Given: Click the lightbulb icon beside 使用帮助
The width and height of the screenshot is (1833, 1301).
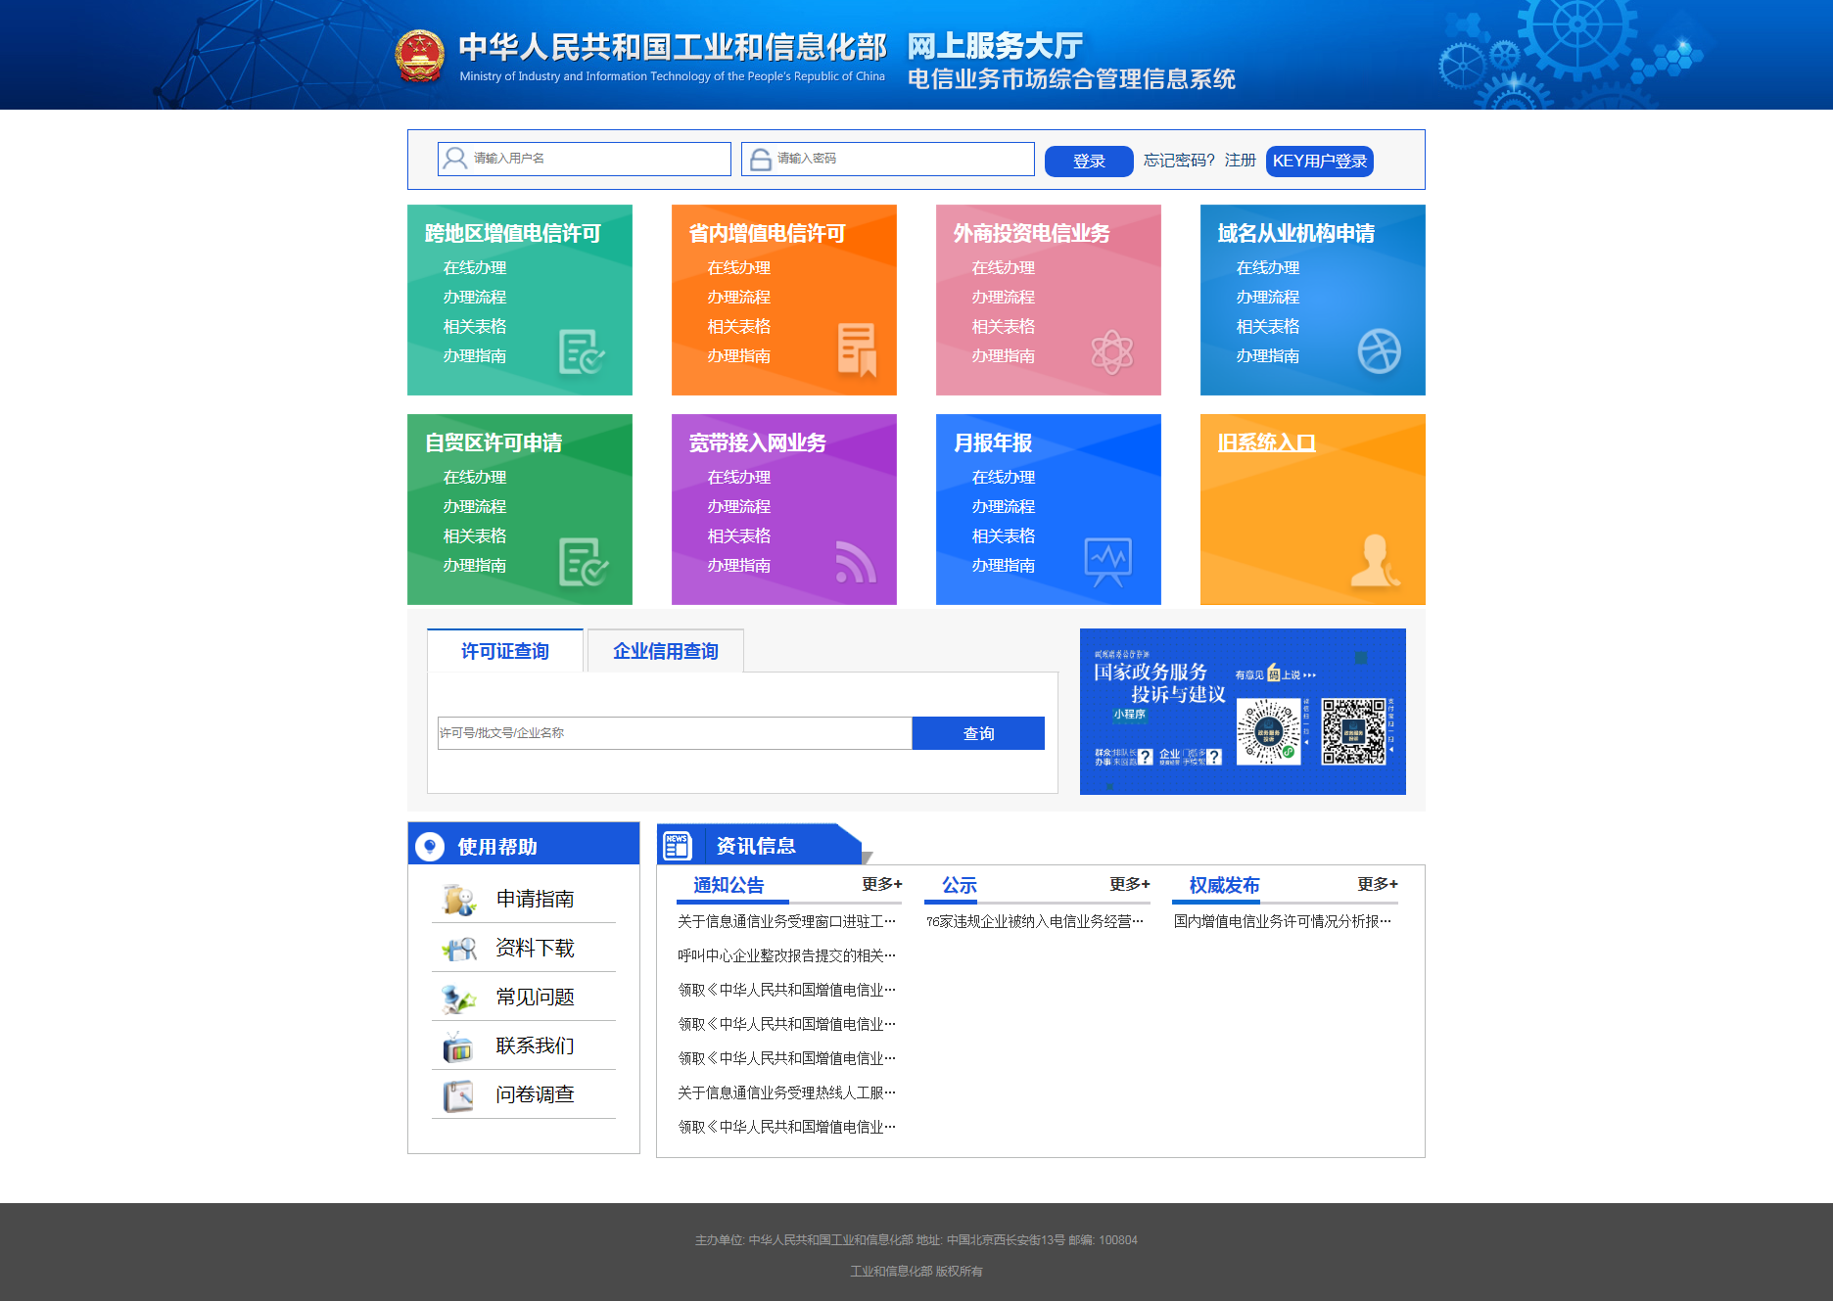Looking at the screenshot, I should [430, 846].
